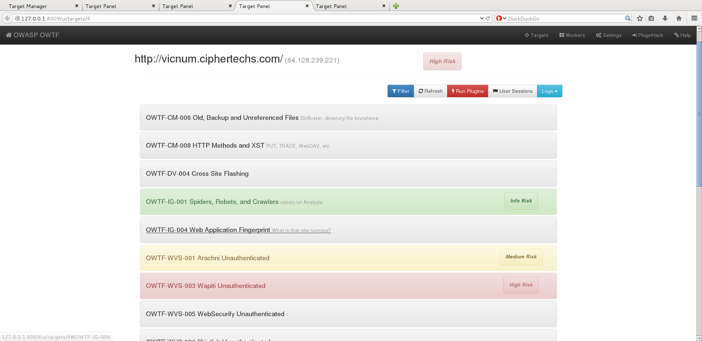The height and width of the screenshot is (341, 702).
Task: Click the Info Risk badge on OWTF-IG-001
Action: (x=521, y=201)
